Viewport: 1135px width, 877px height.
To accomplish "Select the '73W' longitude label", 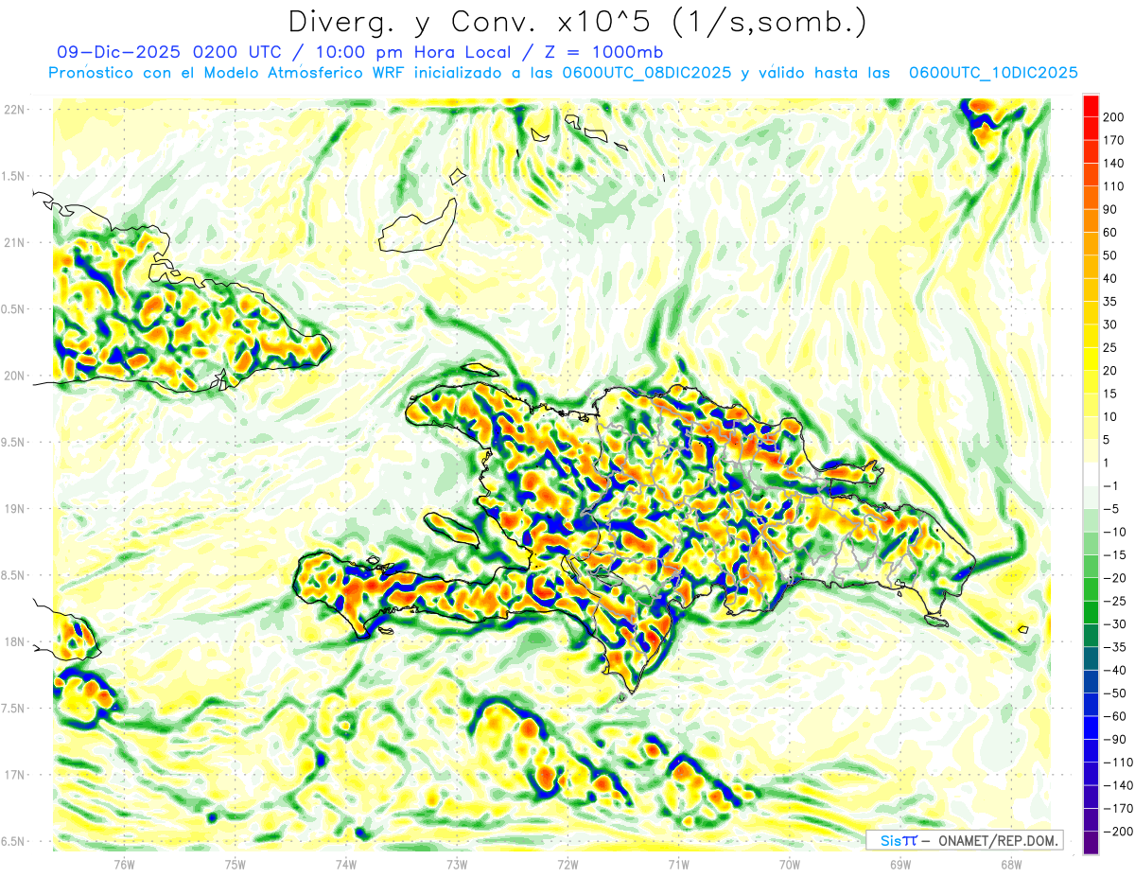I will (457, 864).
